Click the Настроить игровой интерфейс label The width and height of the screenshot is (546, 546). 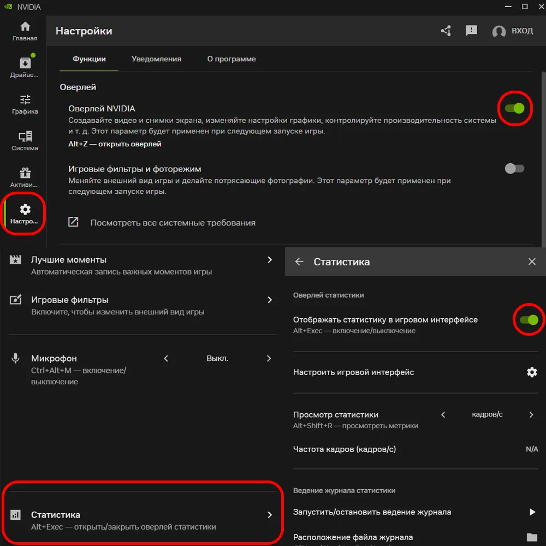click(x=353, y=372)
